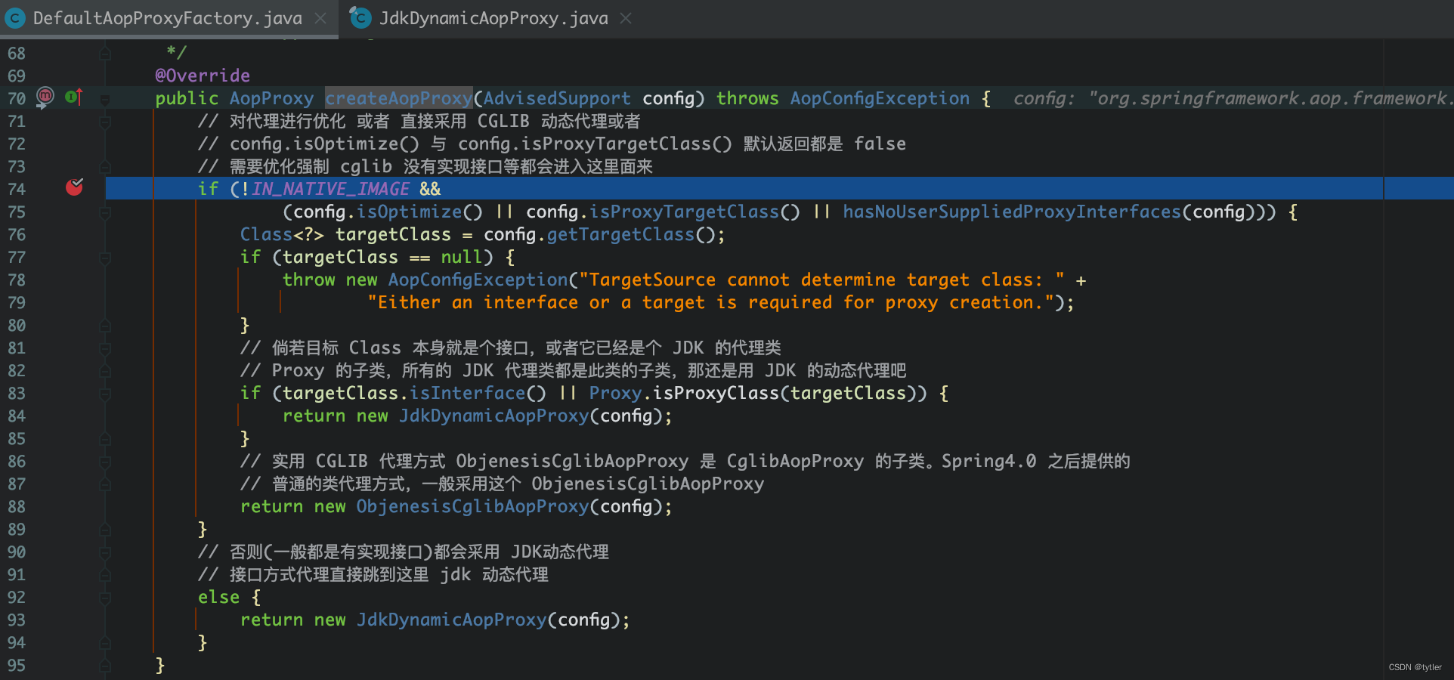Click the fold end marker on line 95
The width and height of the screenshot is (1454, 680).
[x=105, y=666]
